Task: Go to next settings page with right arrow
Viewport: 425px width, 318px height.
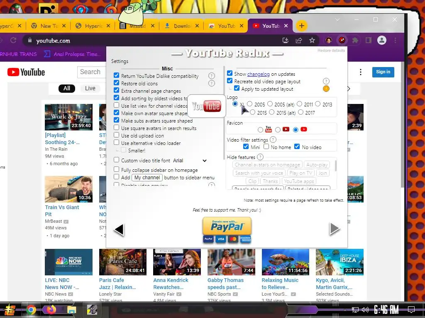Action: 335,229
